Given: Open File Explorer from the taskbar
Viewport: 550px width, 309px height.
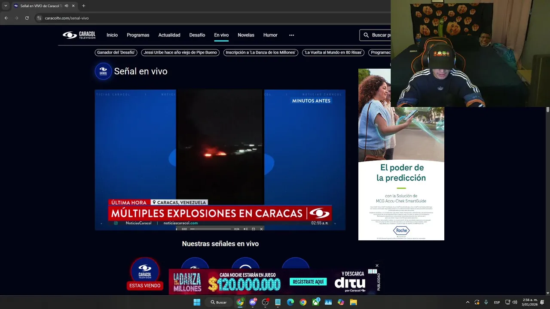Looking at the screenshot, I should (353, 302).
